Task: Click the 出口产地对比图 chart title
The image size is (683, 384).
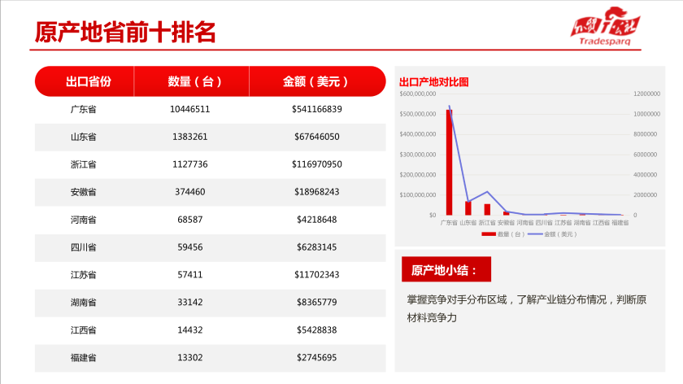Action: [433, 81]
